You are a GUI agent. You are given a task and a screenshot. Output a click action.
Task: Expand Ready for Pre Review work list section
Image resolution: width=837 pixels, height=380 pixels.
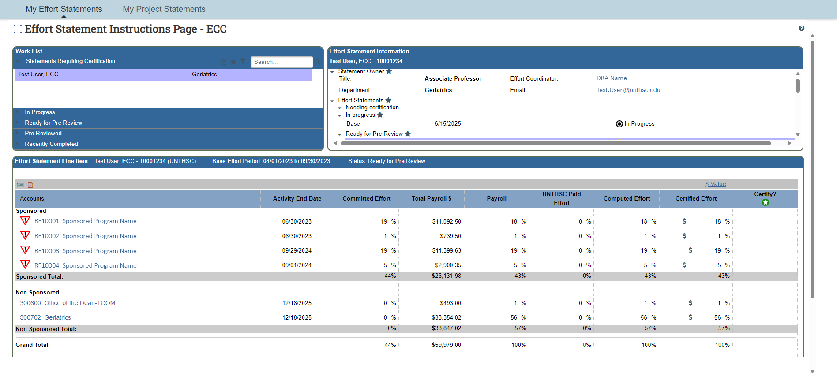17,123
